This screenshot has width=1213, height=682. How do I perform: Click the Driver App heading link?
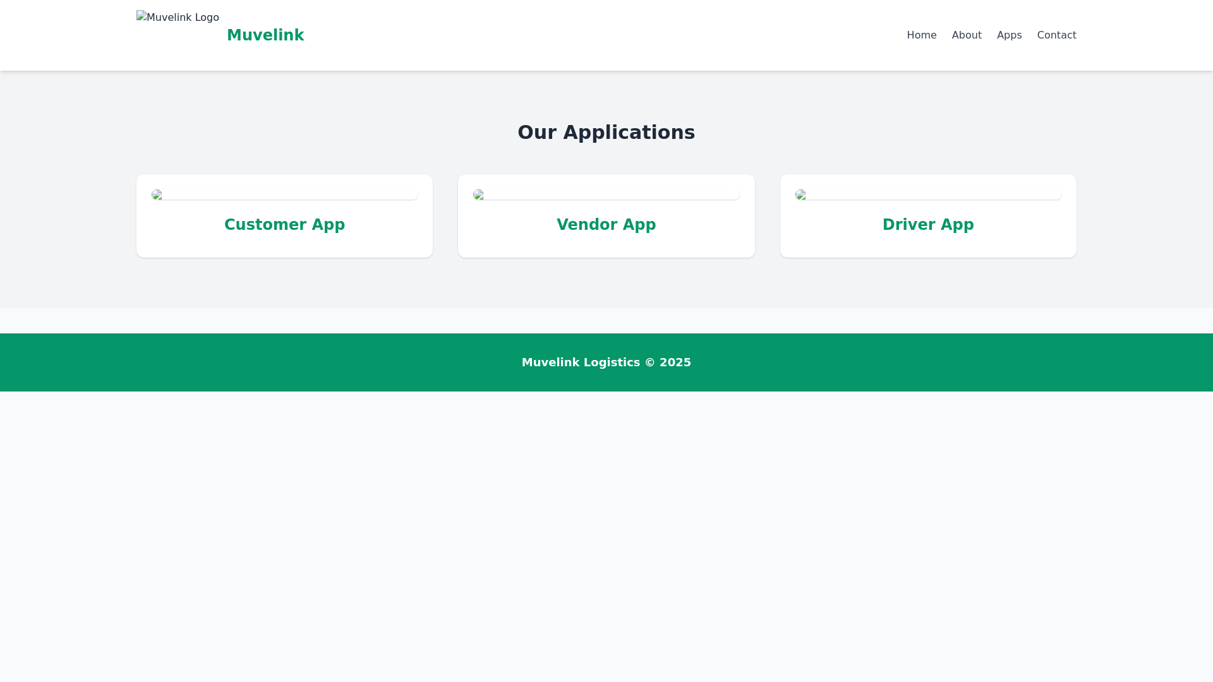pos(927,224)
